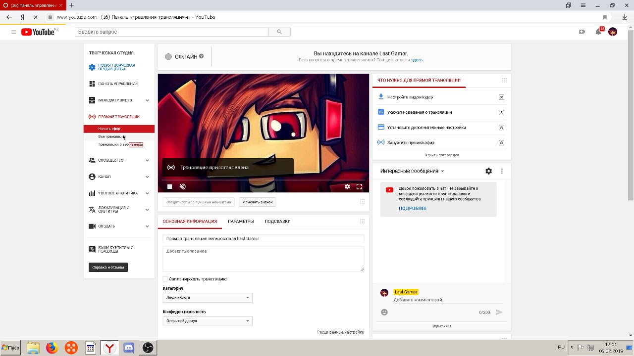Image resolution: width=634 pixels, height=356 pixels.
Task: Open OBS Studio from the taskbar
Action: tap(148, 348)
